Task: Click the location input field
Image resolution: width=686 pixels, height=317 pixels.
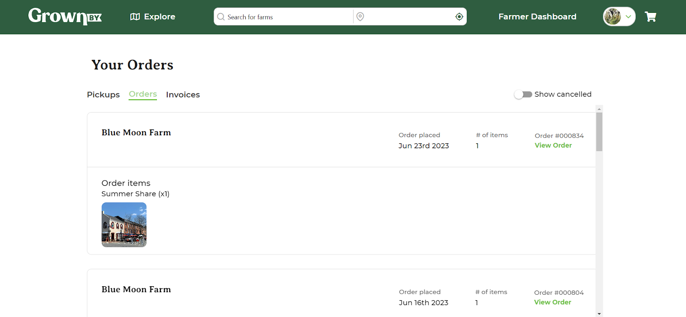Action: coord(409,17)
